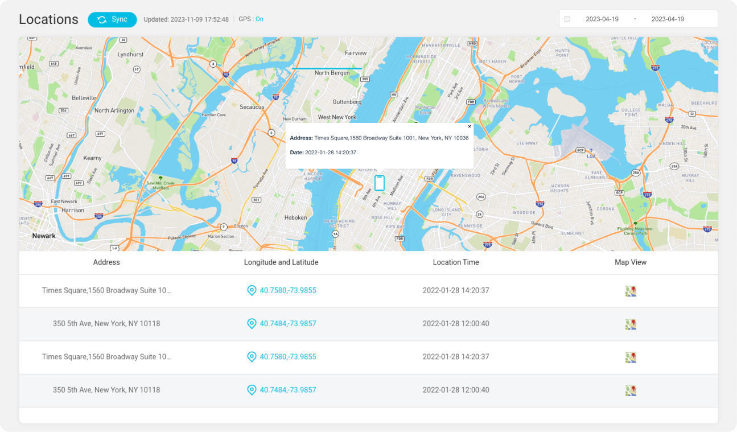
Task: Open map view for last Times Square row
Action: point(631,357)
